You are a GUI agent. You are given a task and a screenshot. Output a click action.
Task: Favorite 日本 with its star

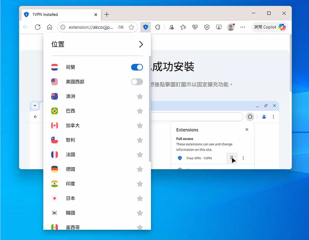click(140, 198)
